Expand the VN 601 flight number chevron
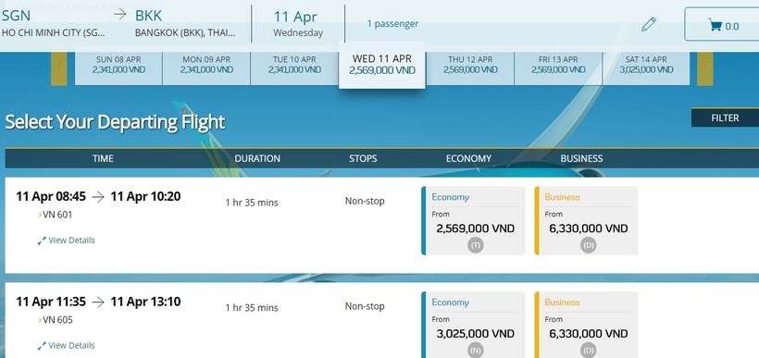 pyautogui.click(x=40, y=215)
